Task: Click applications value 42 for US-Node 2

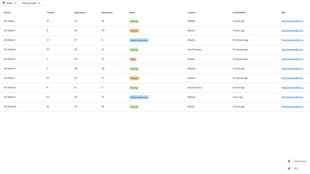Action: coord(76,31)
